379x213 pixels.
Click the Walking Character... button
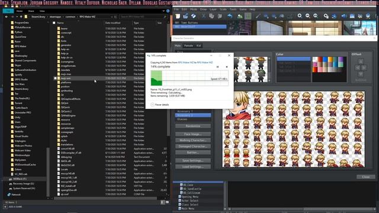click(x=193, y=140)
